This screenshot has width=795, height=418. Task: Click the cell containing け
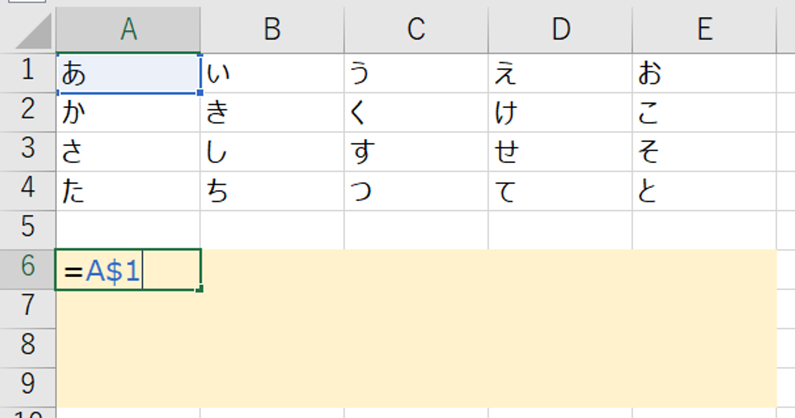click(561, 112)
